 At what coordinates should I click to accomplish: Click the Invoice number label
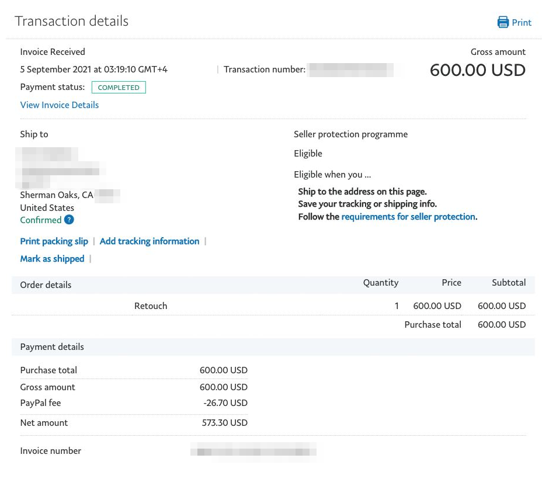tap(51, 451)
